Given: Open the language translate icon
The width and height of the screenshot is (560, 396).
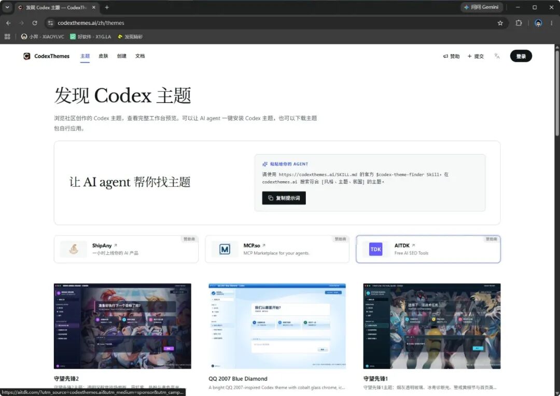Looking at the screenshot, I should click(x=497, y=56).
